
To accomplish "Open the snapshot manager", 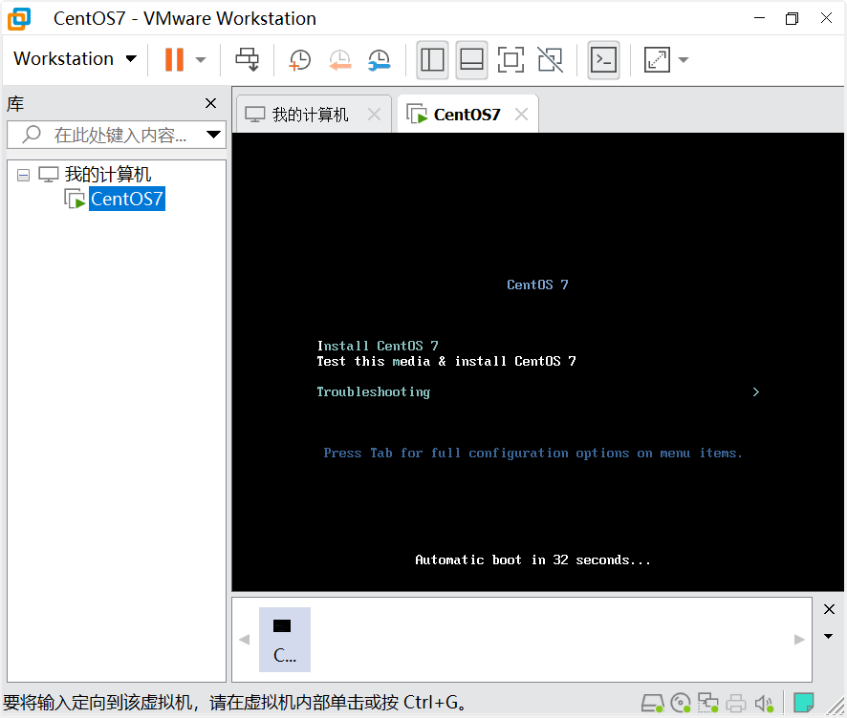I will pyautogui.click(x=380, y=59).
